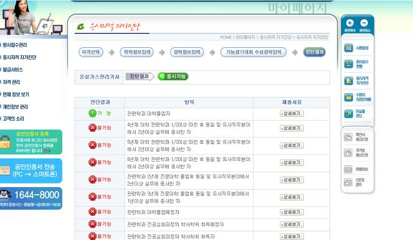Click the 화면축소 minus zoom-out icon
Viewport: 413px width, 240px height.
point(364,23)
